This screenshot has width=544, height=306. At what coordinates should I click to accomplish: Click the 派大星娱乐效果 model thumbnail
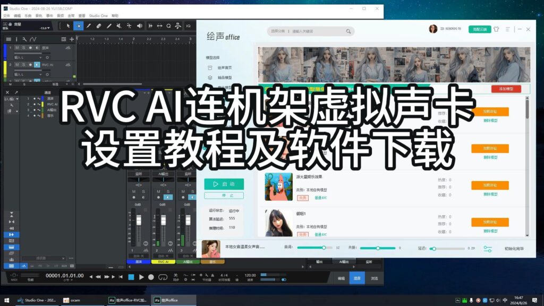pos(278,188)
